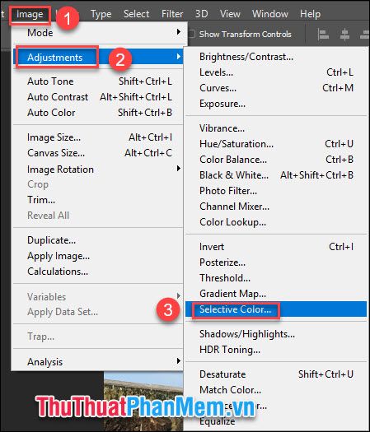The width and height of the screenshot is (370, 432).
Task: Click the align right edges icon
Action: point(365,35)
